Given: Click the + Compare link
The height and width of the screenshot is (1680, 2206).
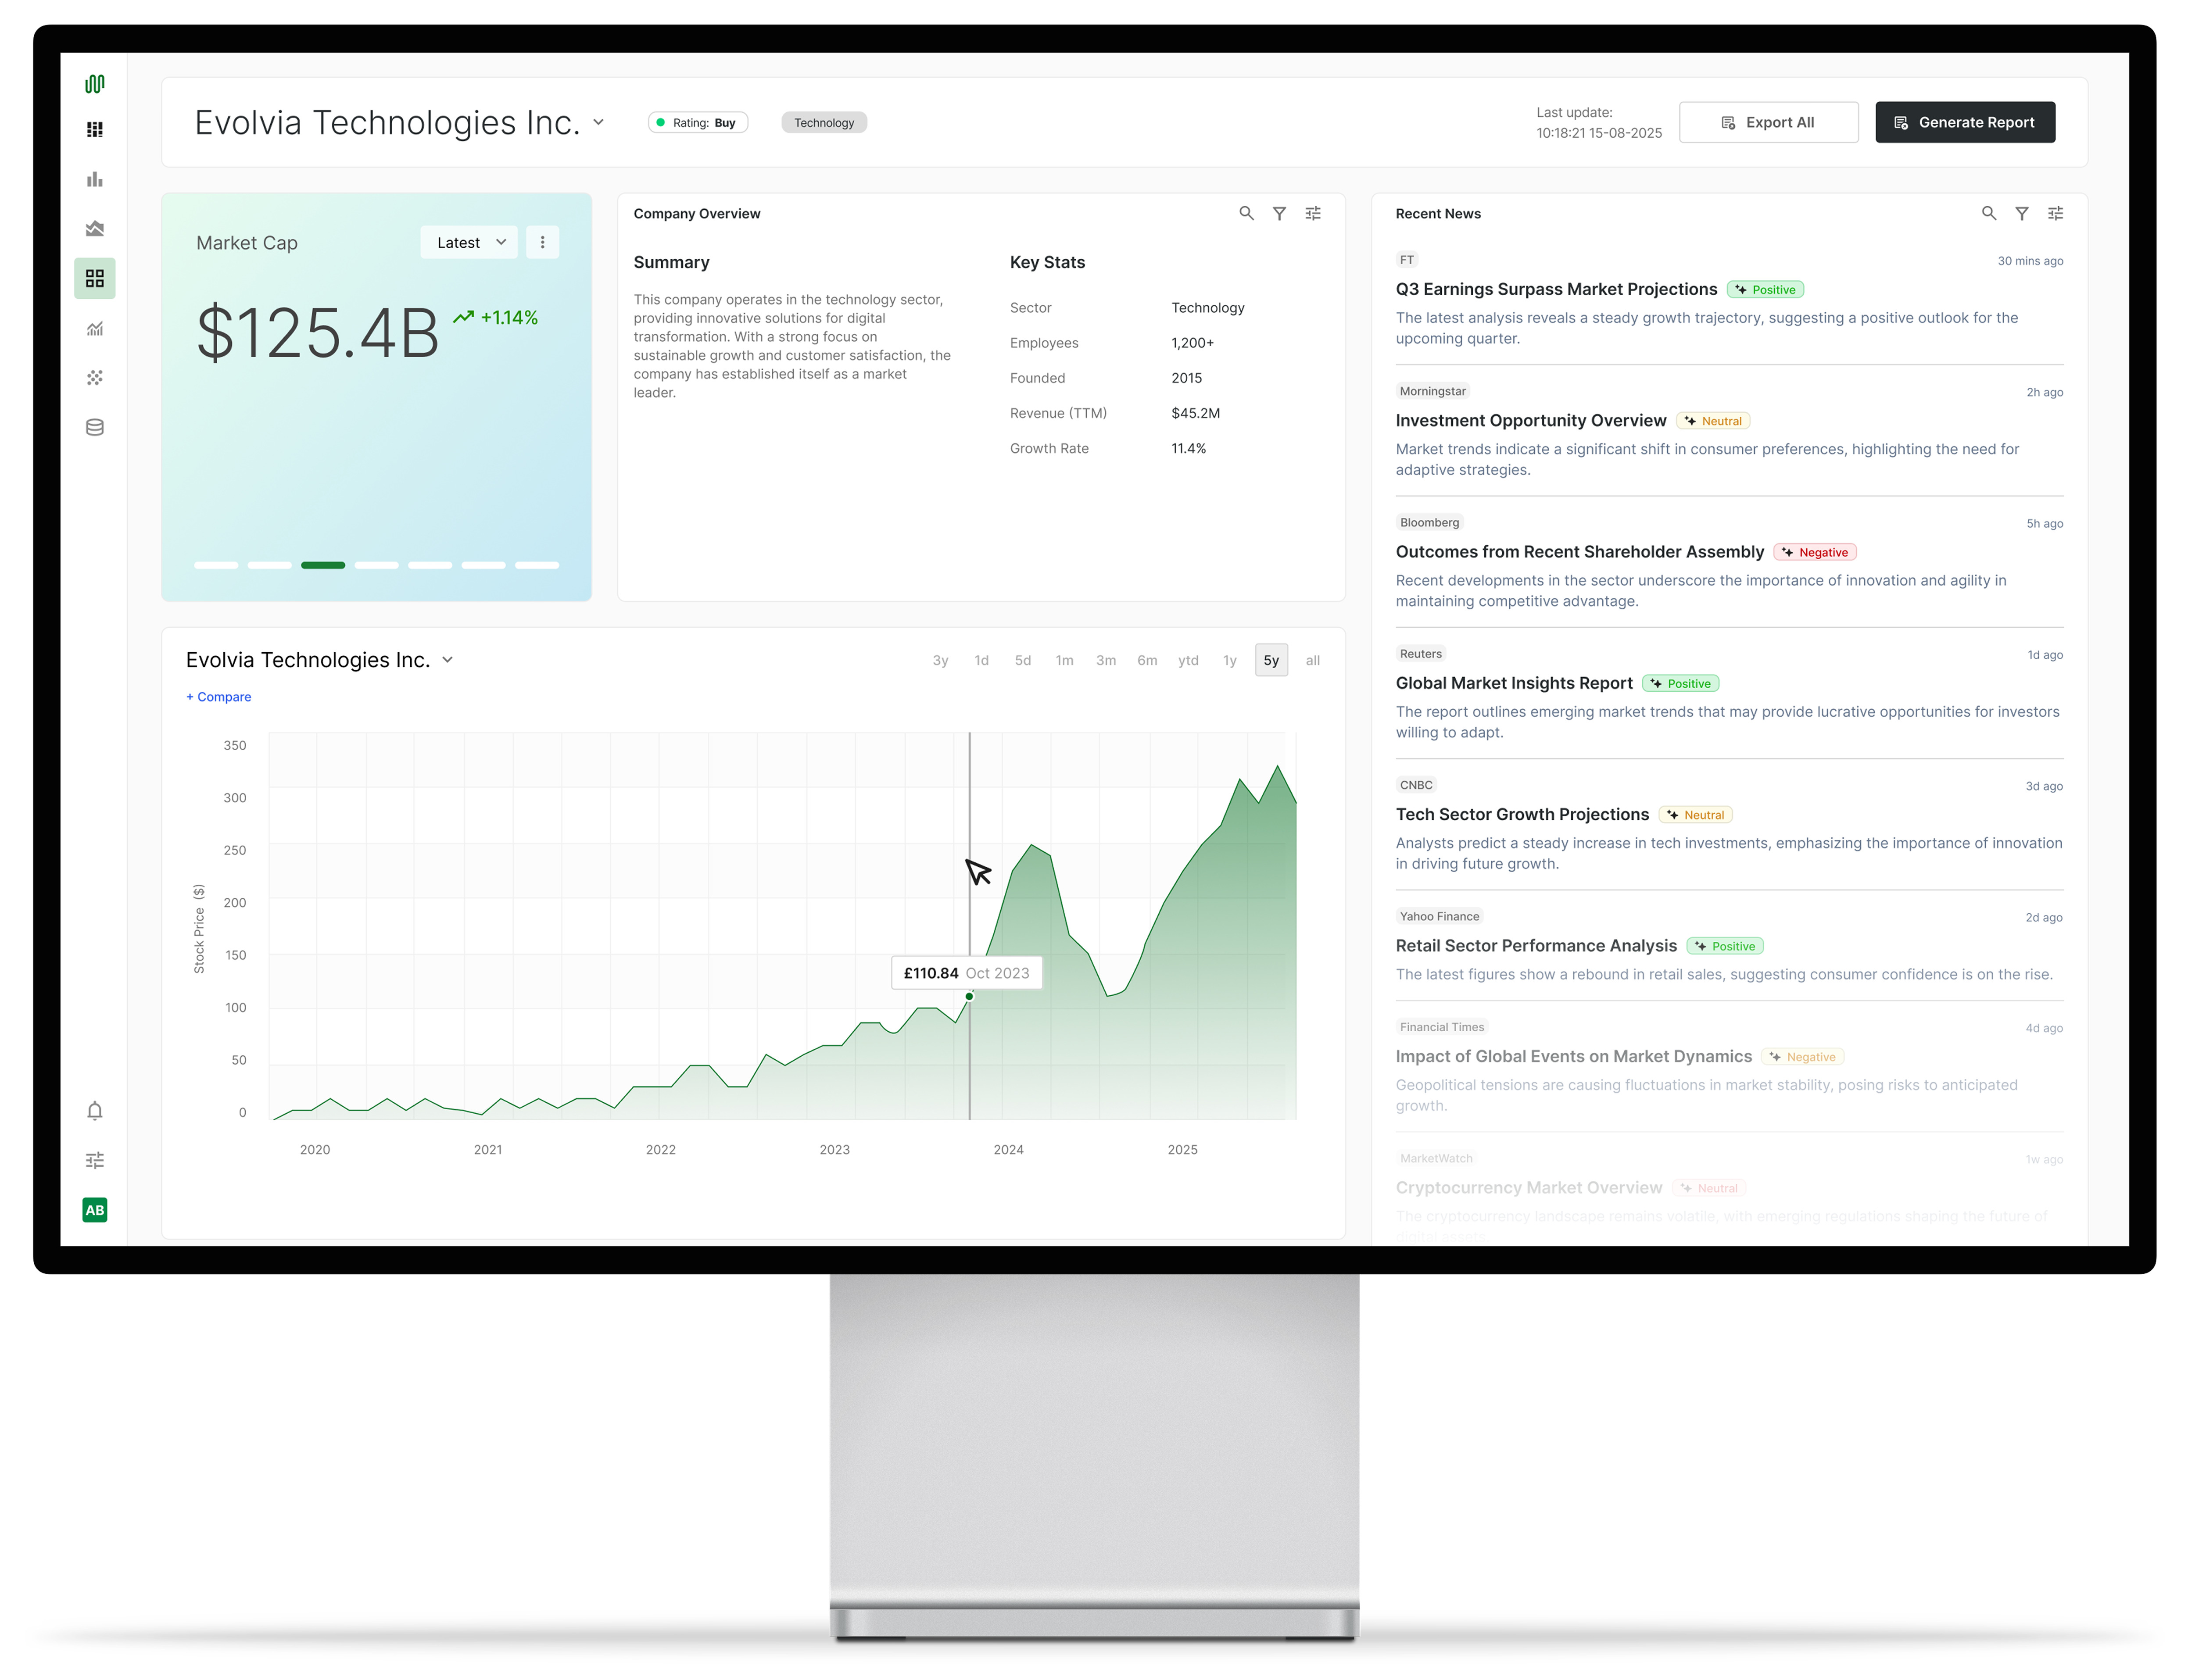Looking at the screenshot, I should point(219,697).
